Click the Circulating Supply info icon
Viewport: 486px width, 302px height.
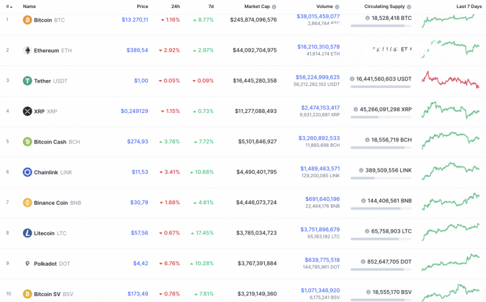pyautogui.click(x=409, y=7)
